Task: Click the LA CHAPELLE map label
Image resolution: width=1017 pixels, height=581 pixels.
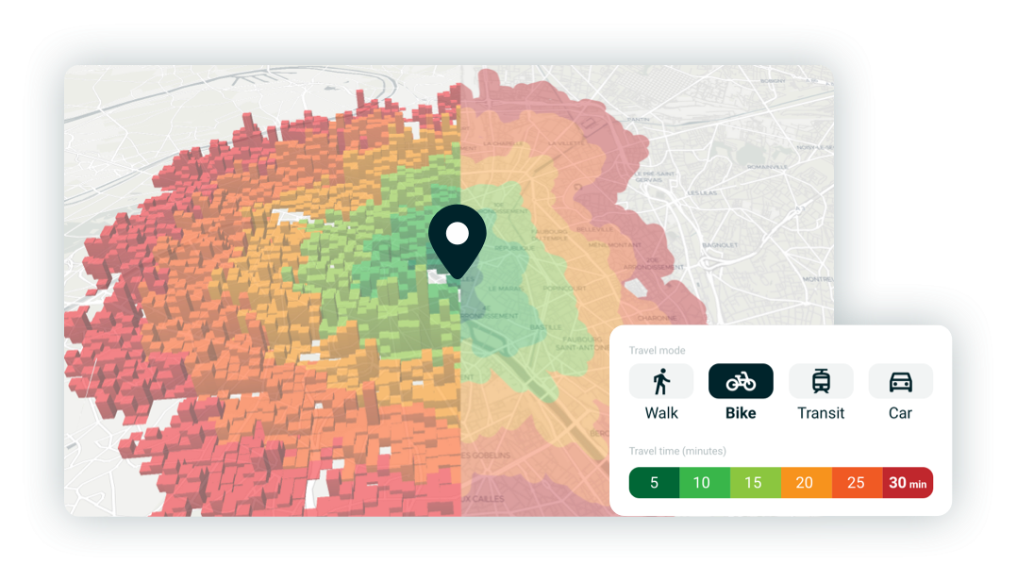Action: 504,143
